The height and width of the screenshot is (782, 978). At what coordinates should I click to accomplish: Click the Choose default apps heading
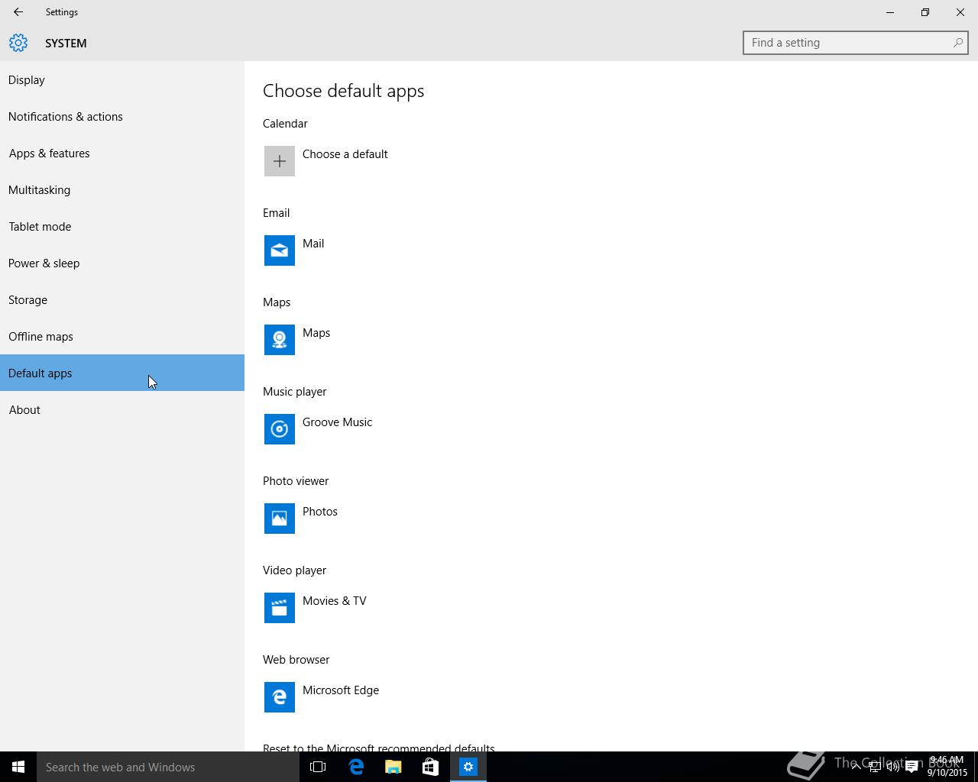(343, 91)
